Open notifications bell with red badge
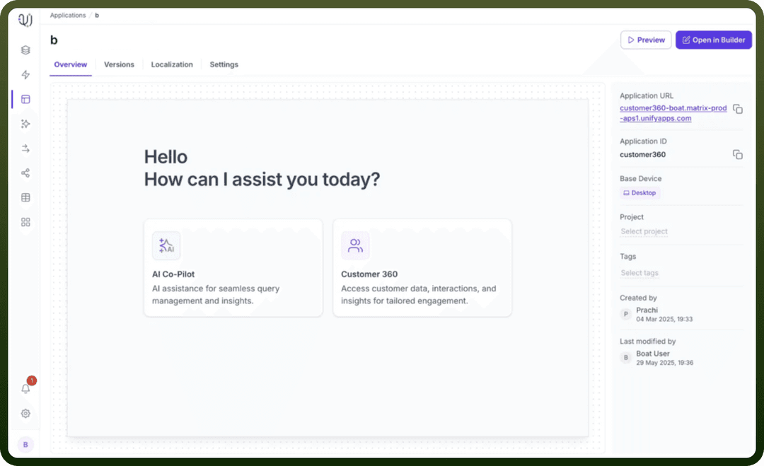The height and width of the screenshot is (466, 764). click(x=26, y=388)
